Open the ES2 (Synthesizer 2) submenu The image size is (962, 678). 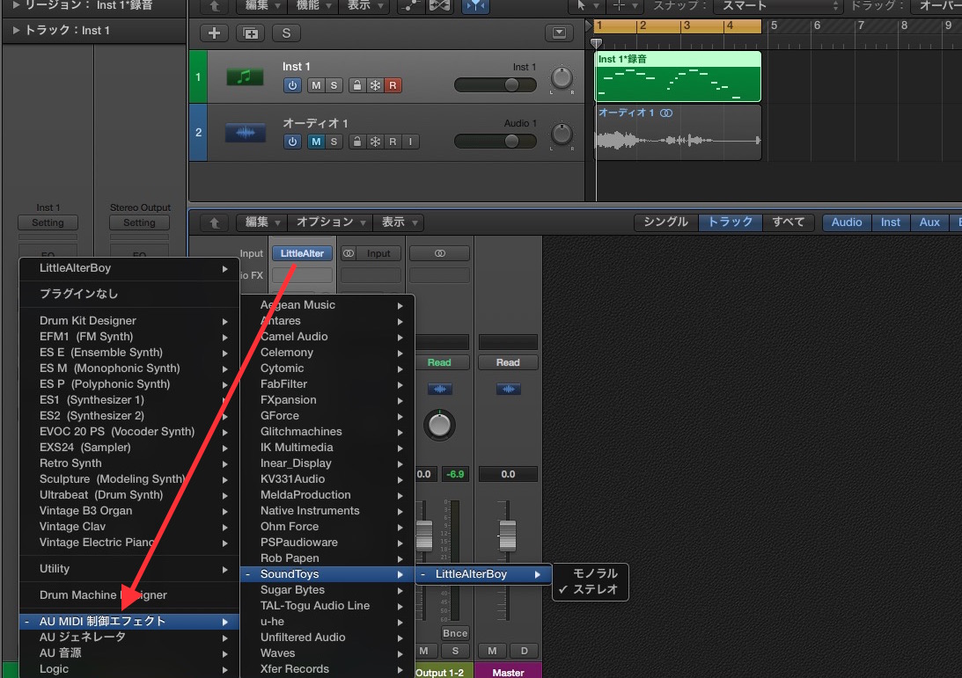(129, 416)
